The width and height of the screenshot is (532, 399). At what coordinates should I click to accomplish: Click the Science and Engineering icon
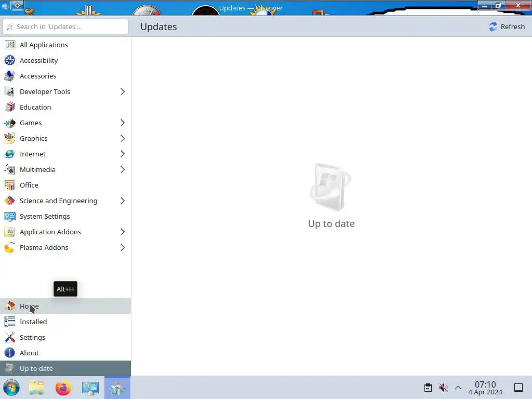pos(10,201)
